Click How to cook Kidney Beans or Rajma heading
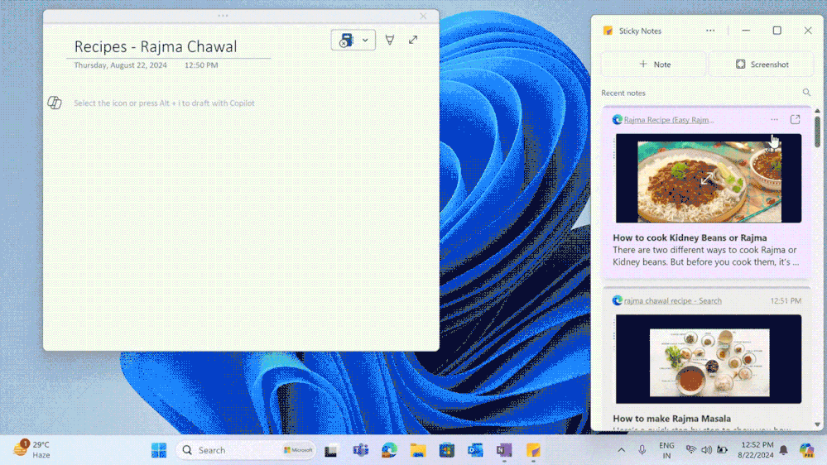The width and height of the screenshot is (827, 465). click(690, 237)
